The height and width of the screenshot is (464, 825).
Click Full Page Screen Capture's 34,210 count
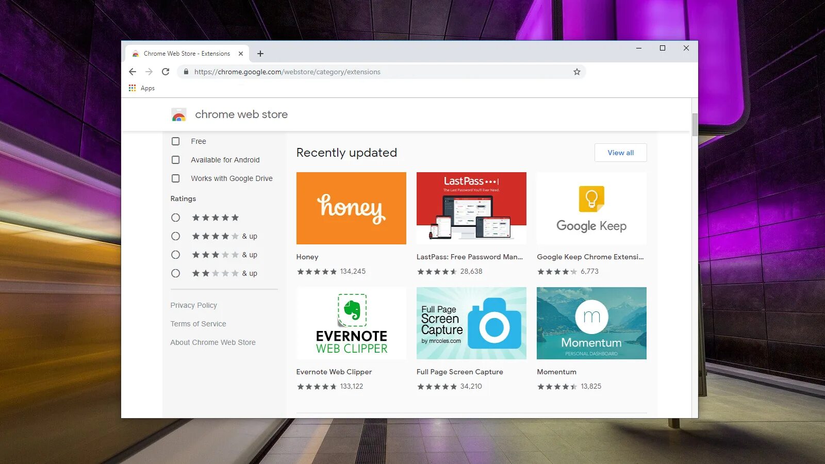471,386
